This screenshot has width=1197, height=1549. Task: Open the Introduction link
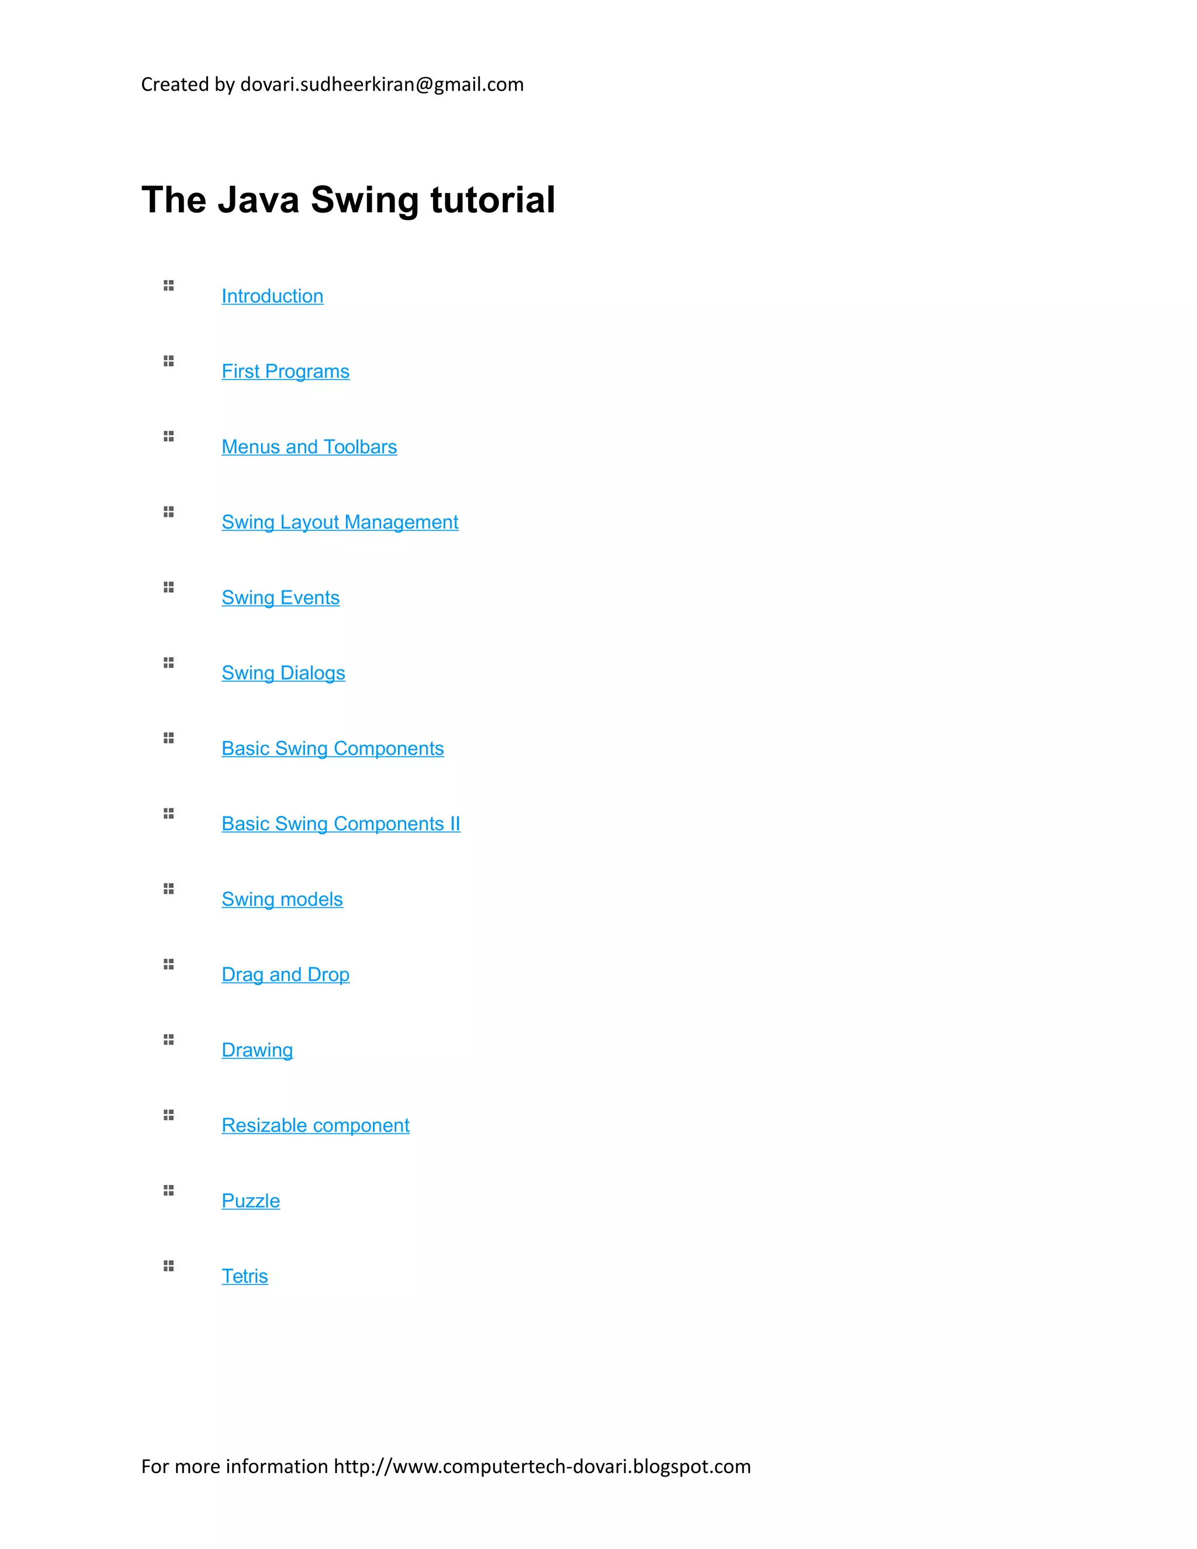click(272, 296)
